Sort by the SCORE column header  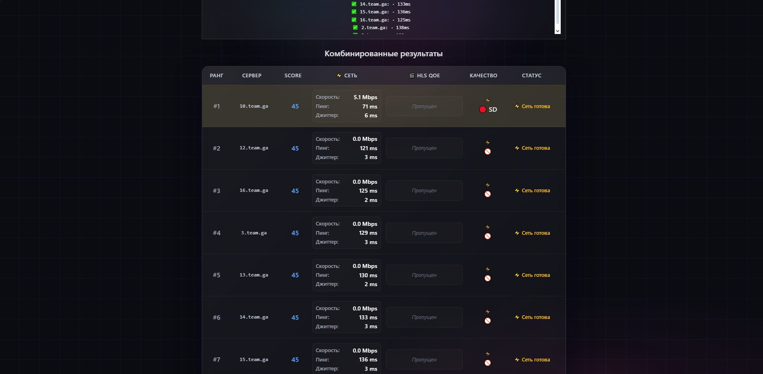tap(293, 76)
